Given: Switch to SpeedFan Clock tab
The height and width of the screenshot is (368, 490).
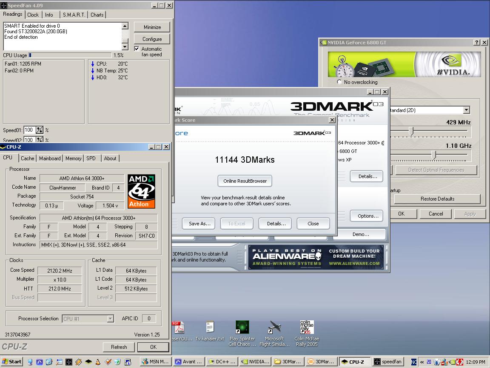Looking at the screenshot, I should pyautogui.click(x=33, y=15).
